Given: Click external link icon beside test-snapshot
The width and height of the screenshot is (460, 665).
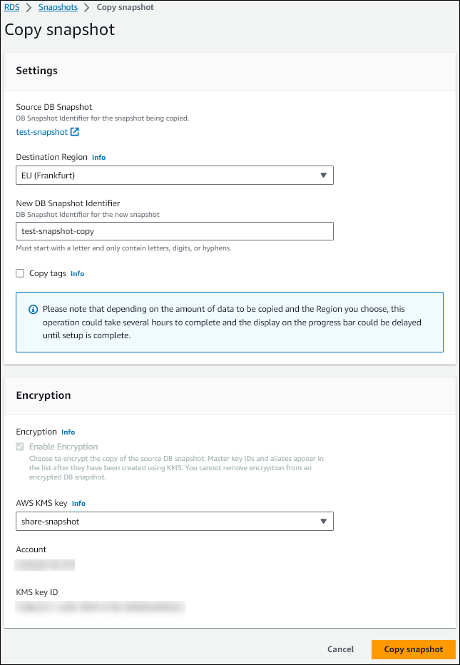Looking at the screenshot, I should pyautogui.click(x=74, y=131).
